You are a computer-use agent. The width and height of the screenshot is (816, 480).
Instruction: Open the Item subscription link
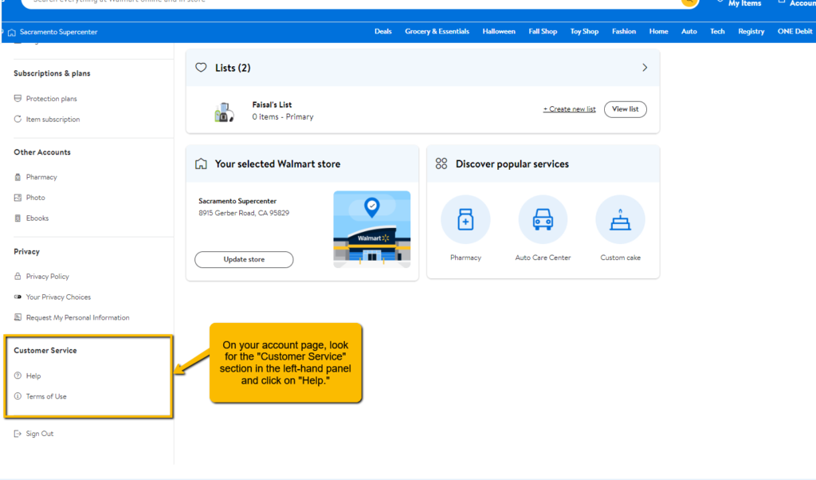click(x=53, y=120)
